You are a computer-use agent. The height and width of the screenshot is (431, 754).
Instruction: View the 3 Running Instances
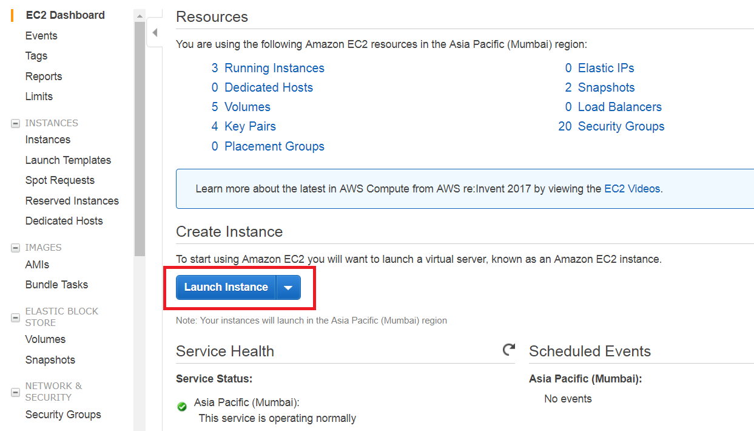coord(274,68)
